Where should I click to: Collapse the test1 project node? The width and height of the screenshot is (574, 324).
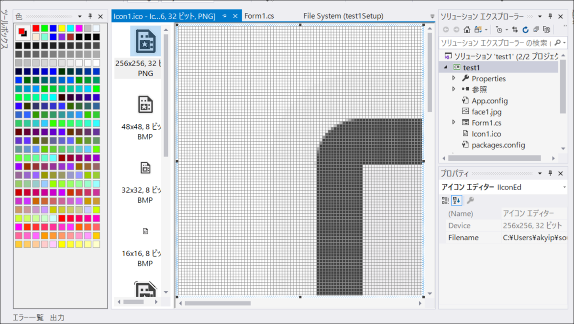click(x=446, y=67)
